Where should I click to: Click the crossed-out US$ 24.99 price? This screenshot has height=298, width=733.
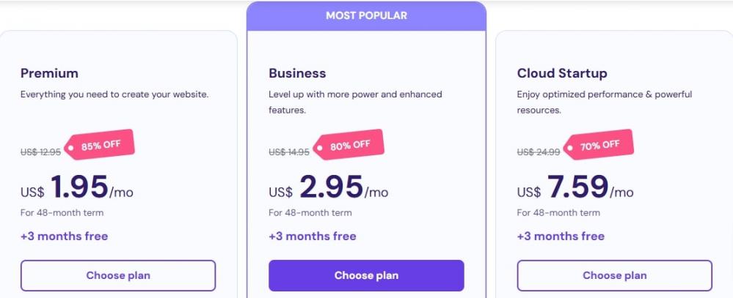pyautogui.click(x=538, y=152)
